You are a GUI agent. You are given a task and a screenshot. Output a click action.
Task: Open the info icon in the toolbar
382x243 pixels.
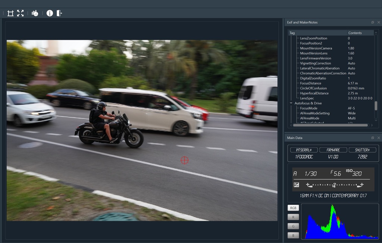(50, 13)
